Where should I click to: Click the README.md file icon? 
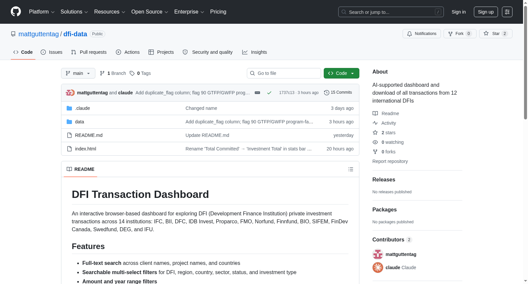(x=69, y=135)
